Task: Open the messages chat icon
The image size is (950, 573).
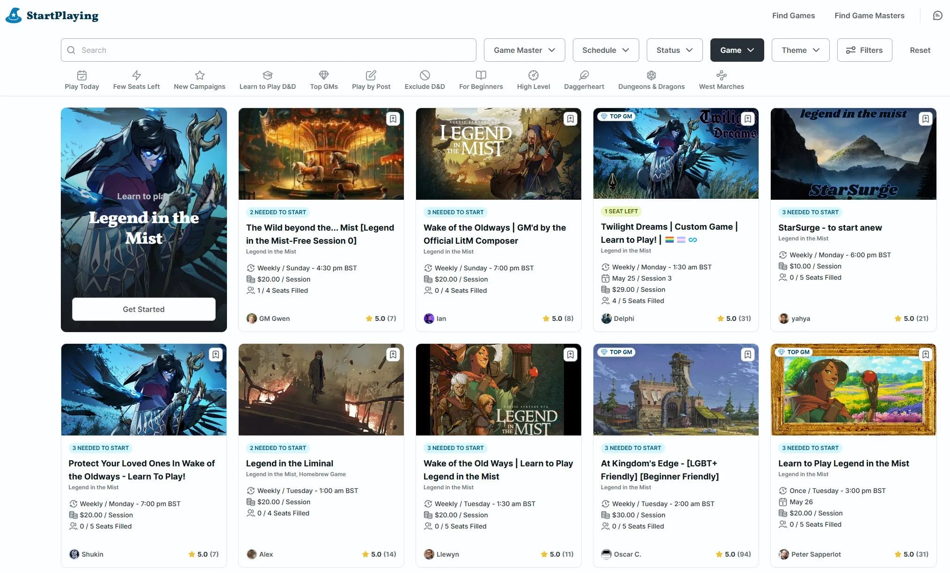Action: pyautogui.click(x=937, y=15)
